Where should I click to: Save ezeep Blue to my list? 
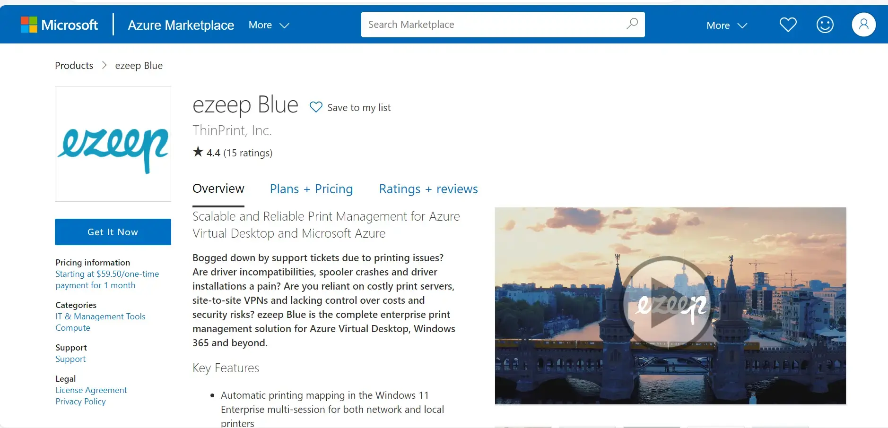[x=358, y=107]
